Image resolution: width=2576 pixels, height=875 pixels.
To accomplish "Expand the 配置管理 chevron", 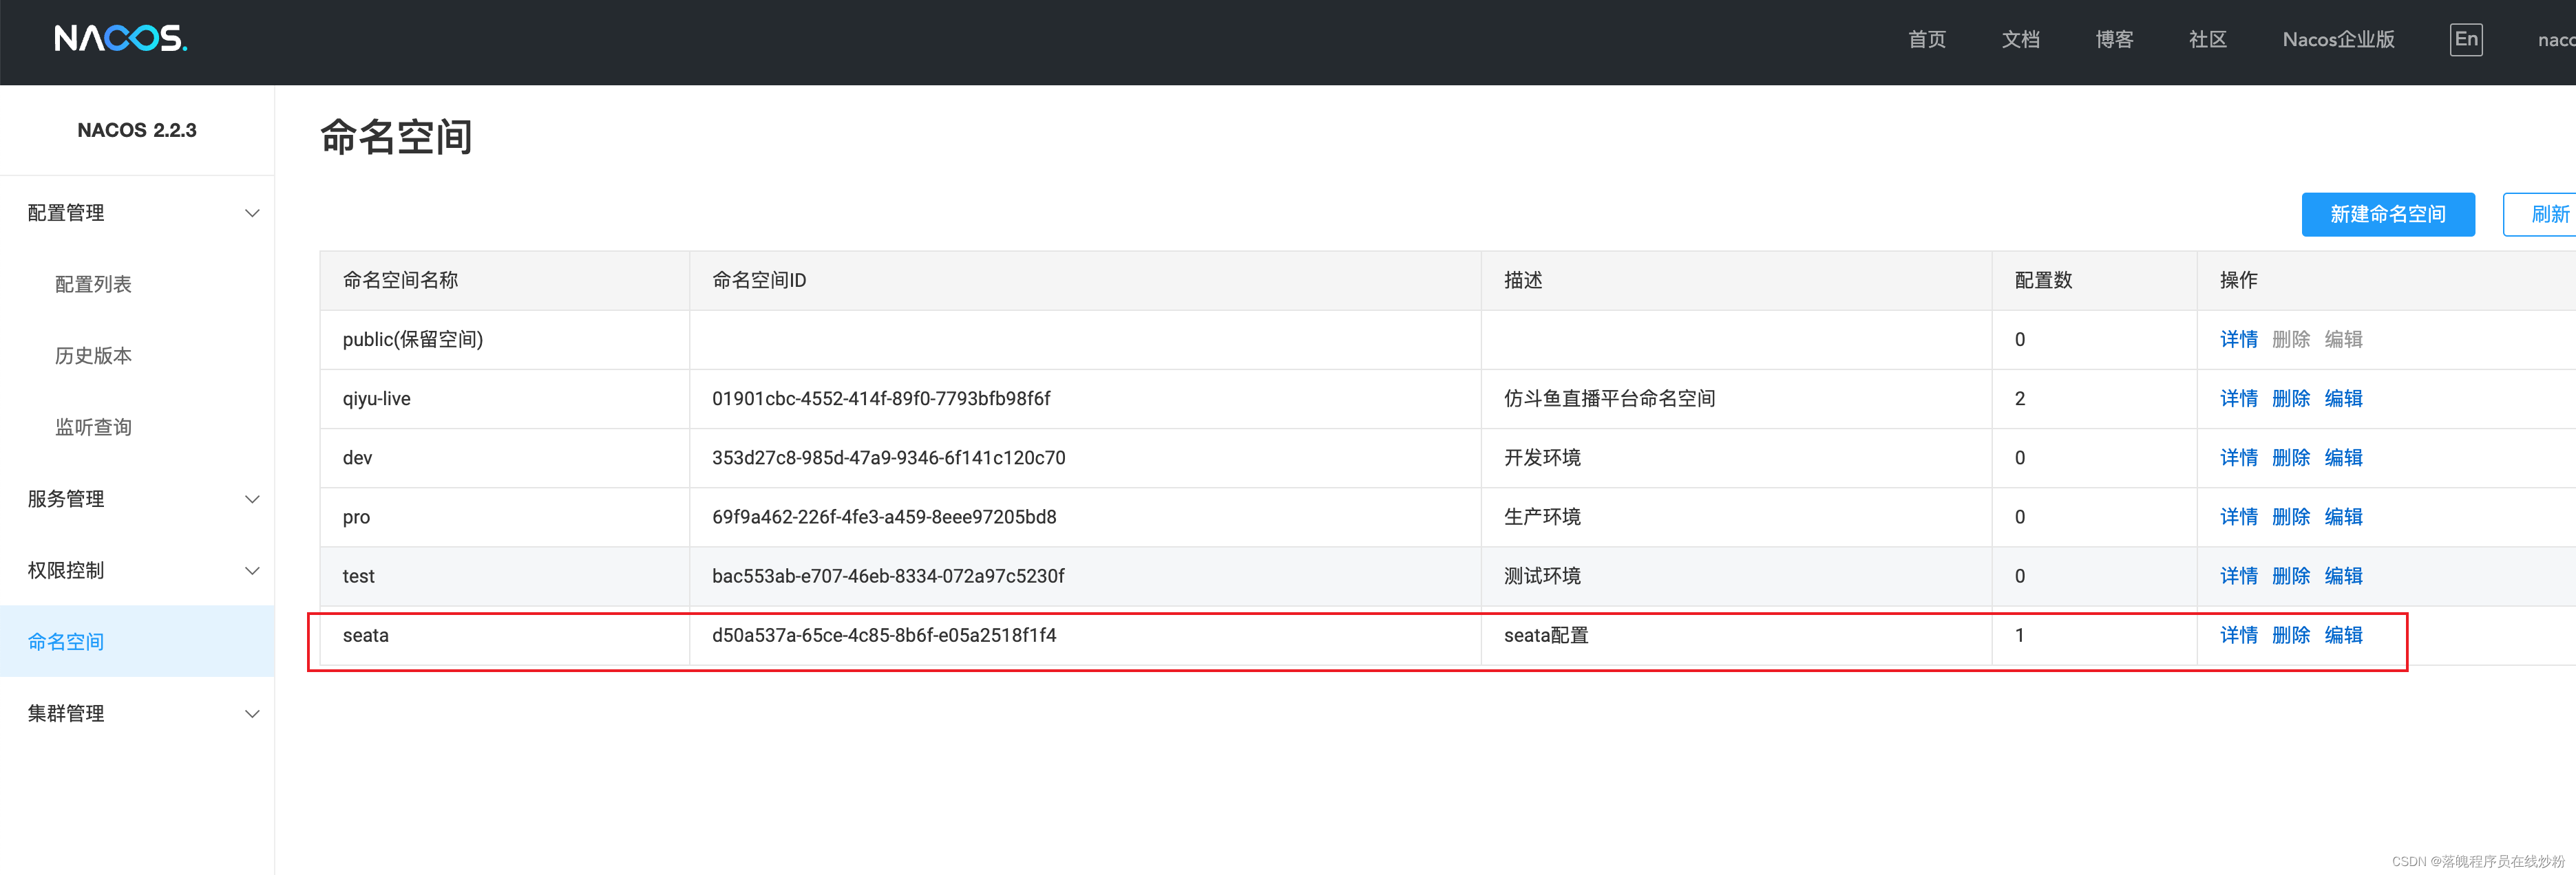I will [252, 214].
